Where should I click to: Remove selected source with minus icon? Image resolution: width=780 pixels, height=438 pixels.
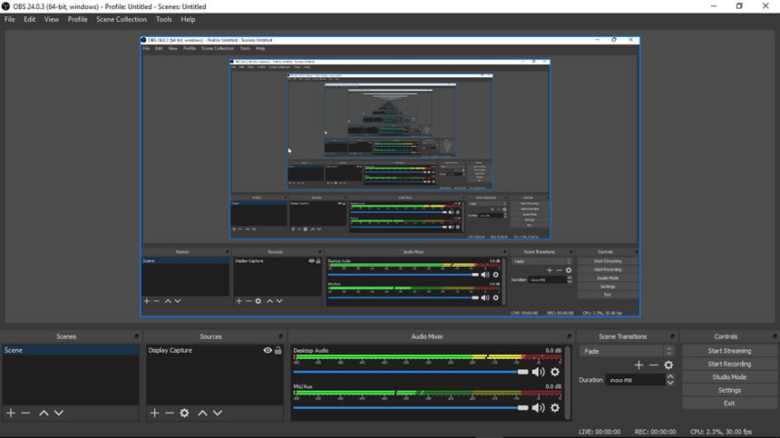[x=169, y=413]
